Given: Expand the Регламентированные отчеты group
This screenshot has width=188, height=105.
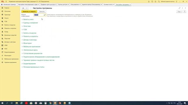Looking at the screenshot, I should (x=34, y=67).
